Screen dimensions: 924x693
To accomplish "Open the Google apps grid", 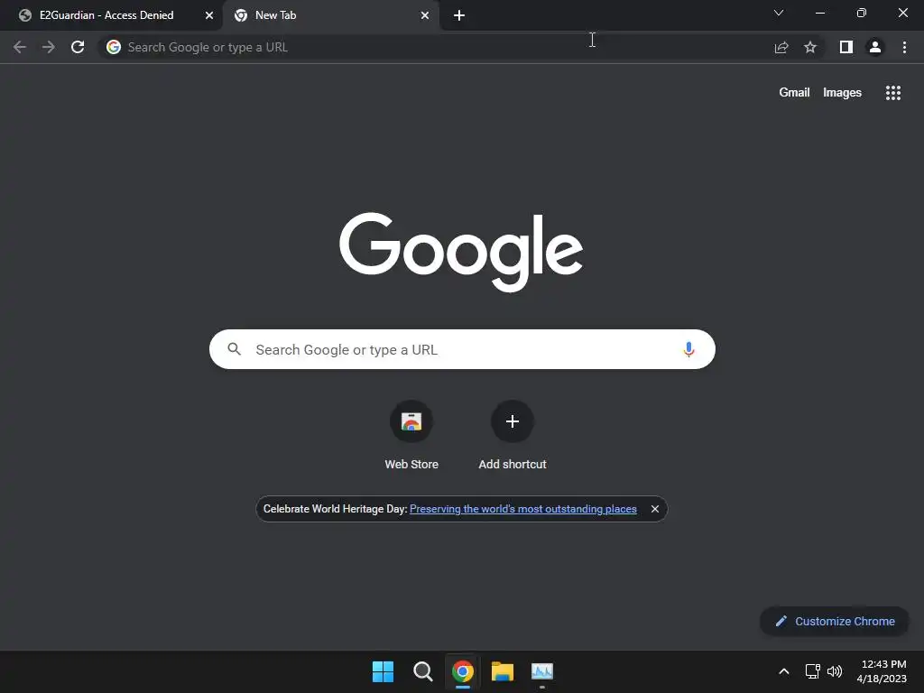I will (893, 93).
